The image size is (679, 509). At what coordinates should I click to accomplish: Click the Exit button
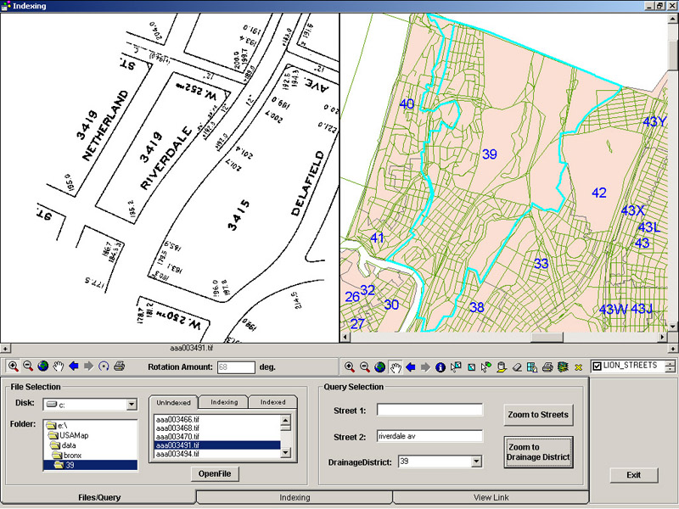633,474
